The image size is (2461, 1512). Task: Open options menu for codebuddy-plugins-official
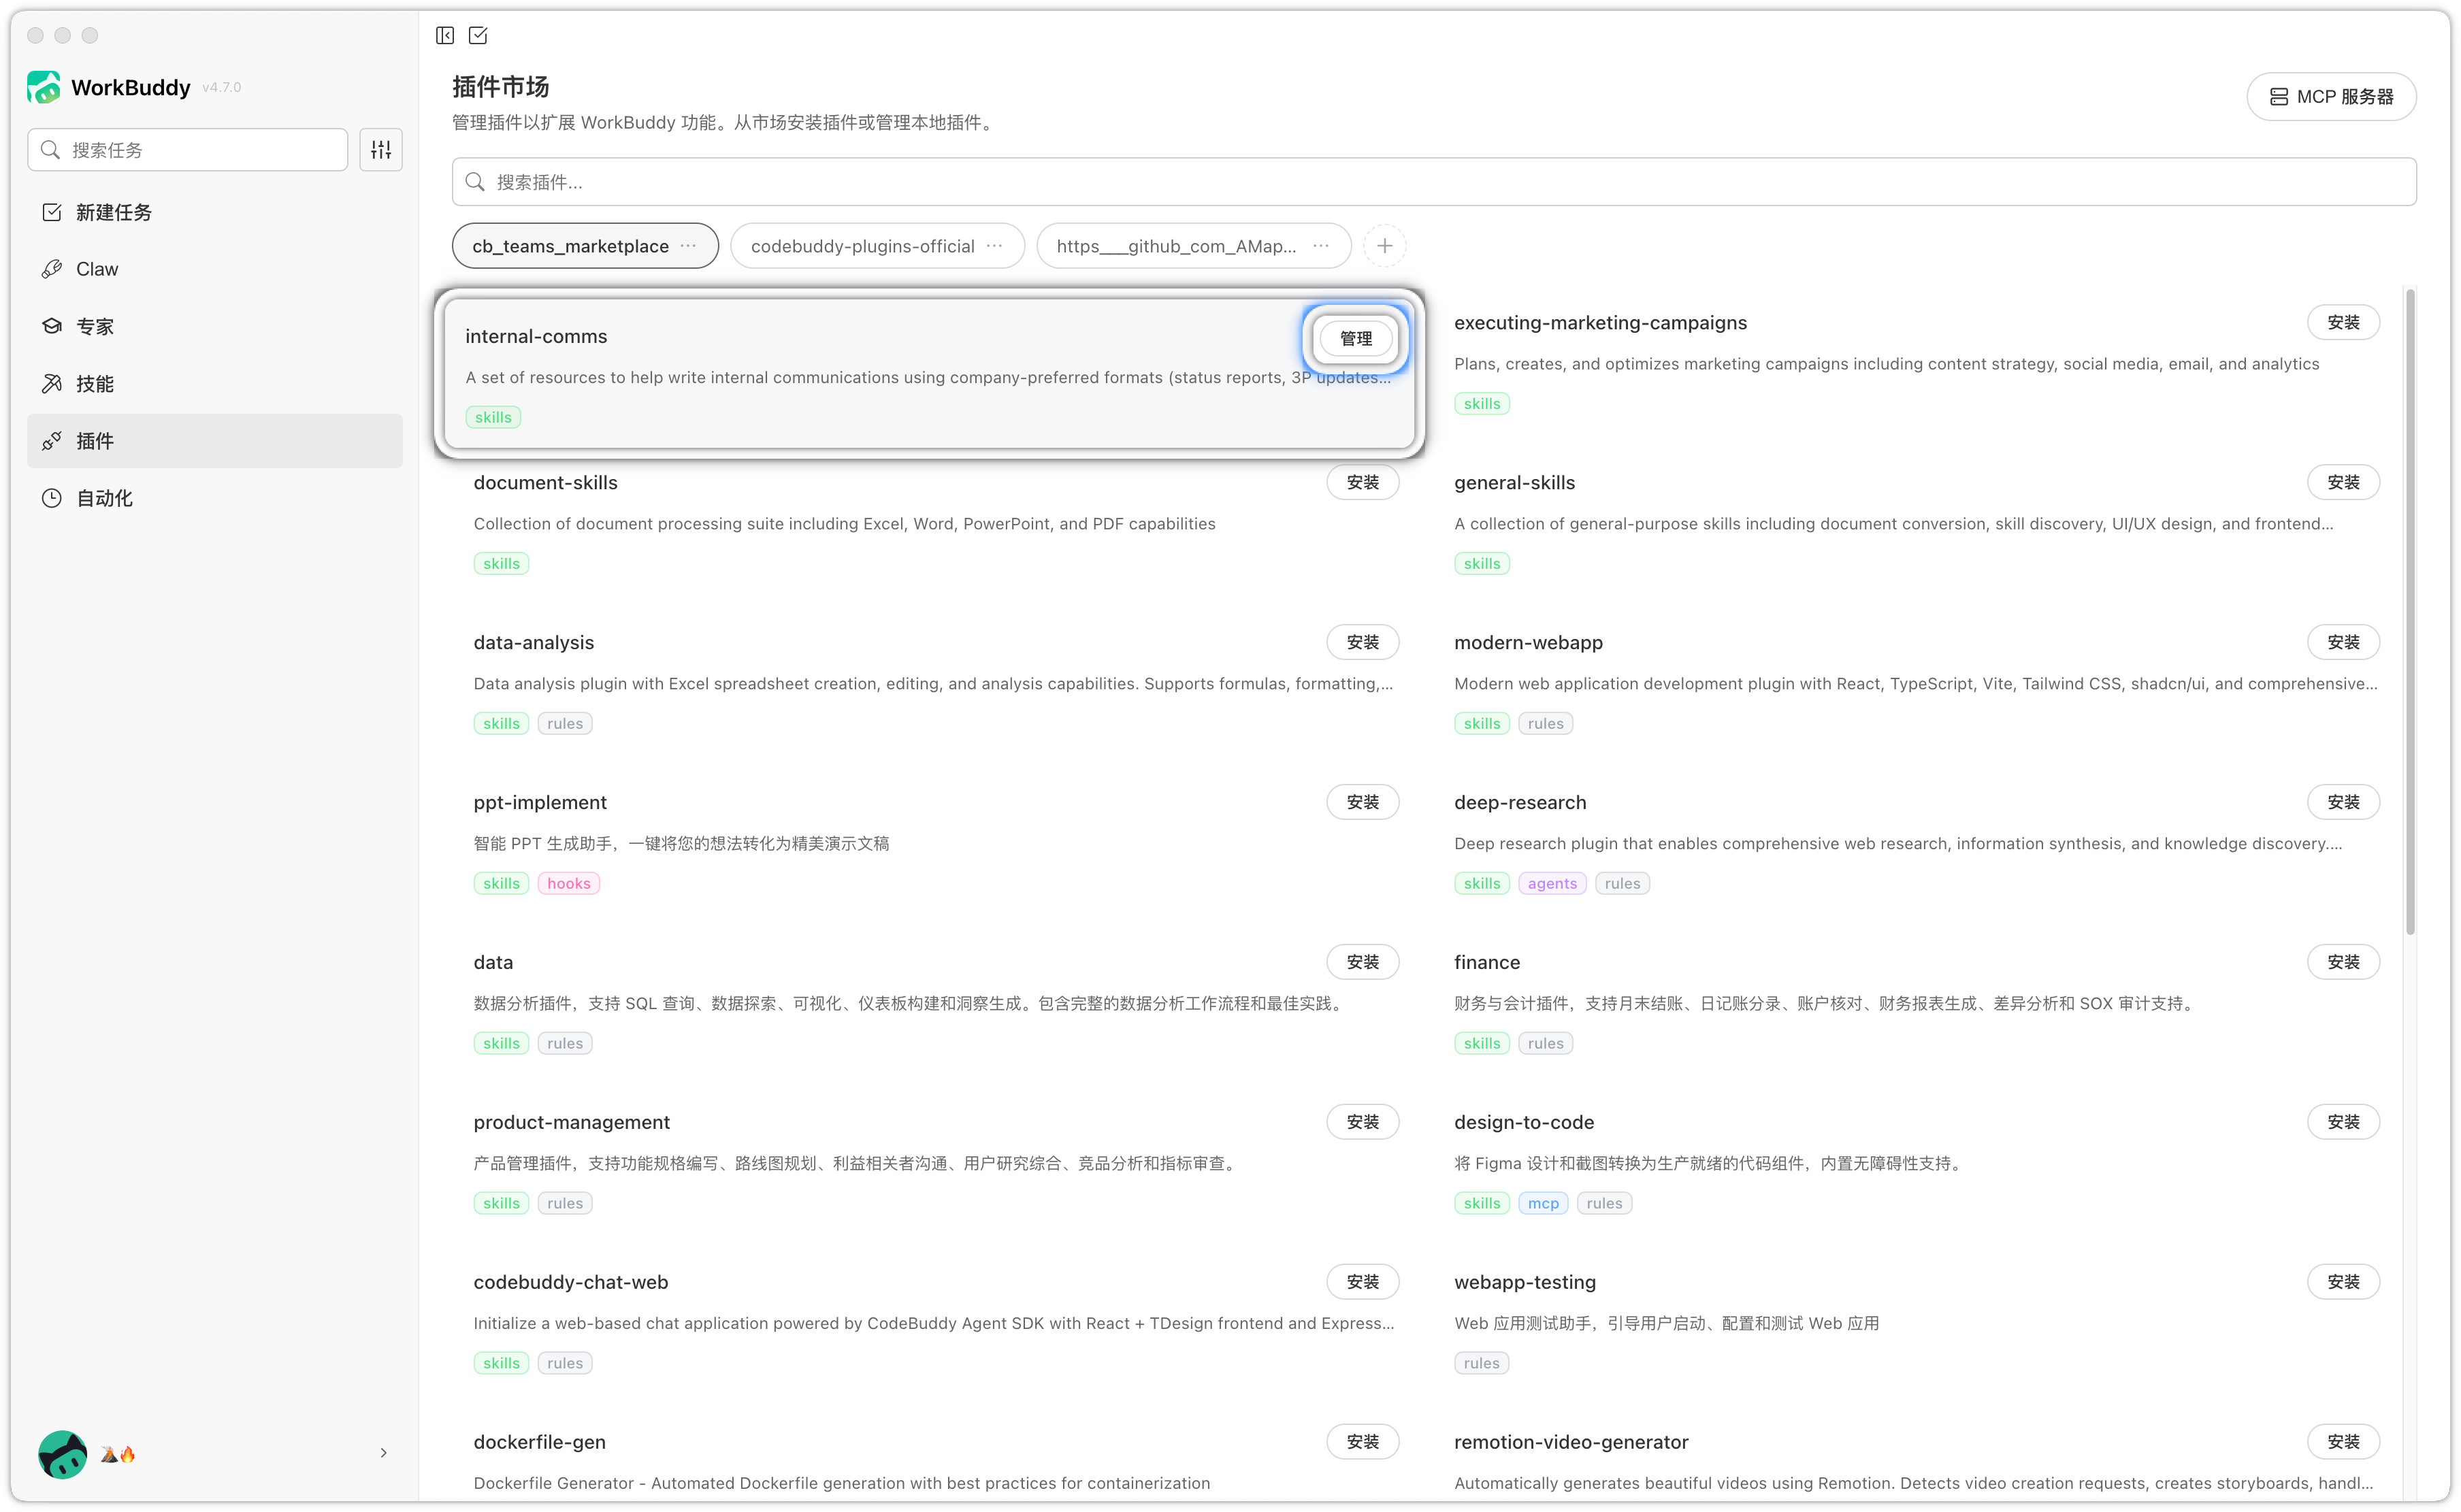tap(995, 246)
